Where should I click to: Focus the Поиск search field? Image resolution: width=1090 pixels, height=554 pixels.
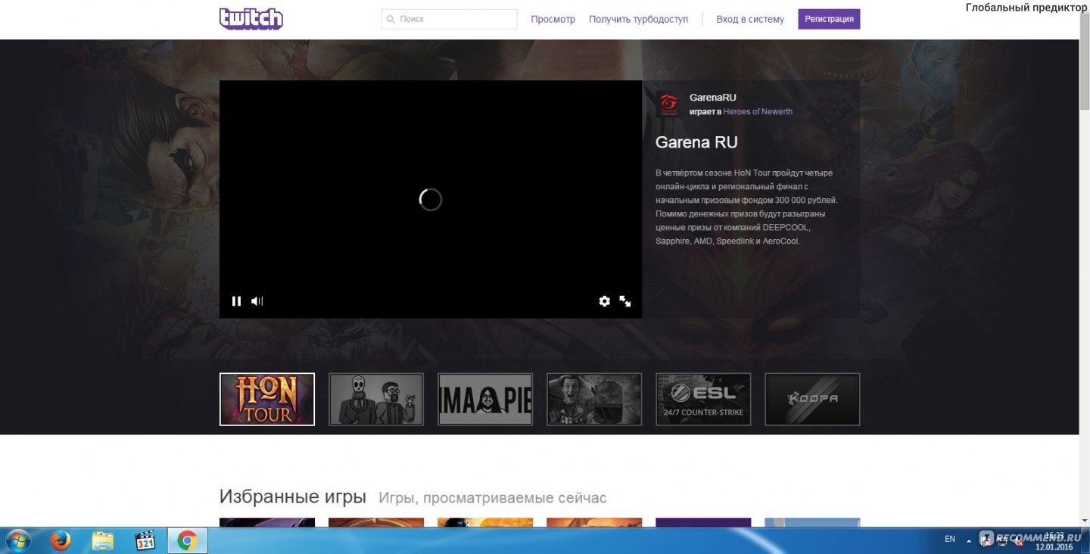pyautogui.click(x=449, y=19)
